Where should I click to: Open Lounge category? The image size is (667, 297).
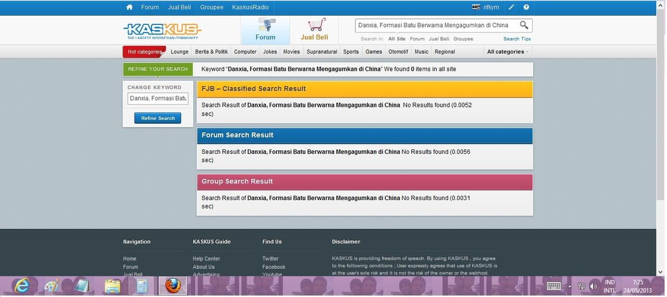click(x=179, y=52)
